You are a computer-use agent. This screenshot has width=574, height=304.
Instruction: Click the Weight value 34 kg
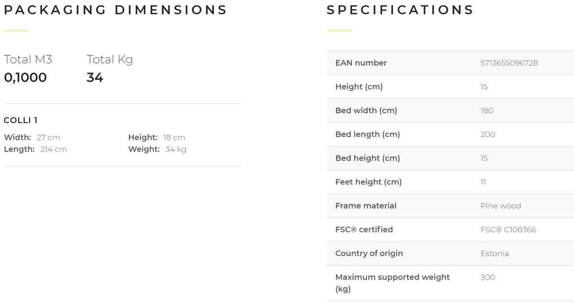(x=176, y=149)
